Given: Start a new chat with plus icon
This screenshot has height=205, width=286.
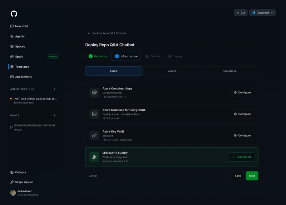Looking at the screenshot, I should coord(54,116).
